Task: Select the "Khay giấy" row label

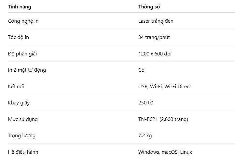Action: pyautogui.click(x=19, y=103)
